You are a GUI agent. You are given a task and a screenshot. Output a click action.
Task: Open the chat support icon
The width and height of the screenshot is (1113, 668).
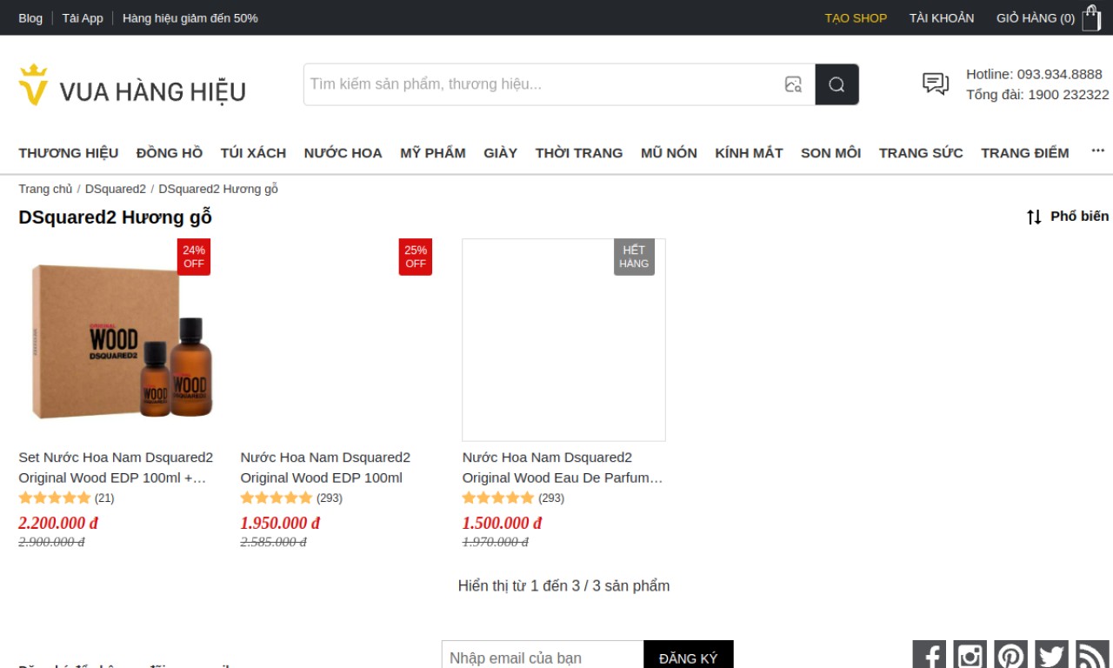pyautogui.click(x=936, y=83)
